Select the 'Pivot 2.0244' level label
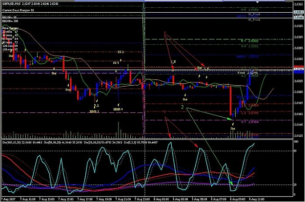The height and width of the screenshot is (202, 305). [247, 73]
